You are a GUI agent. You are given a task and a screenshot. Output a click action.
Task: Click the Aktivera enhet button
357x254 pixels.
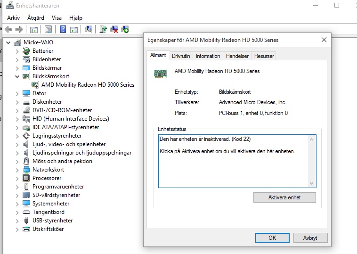point(284,197)
